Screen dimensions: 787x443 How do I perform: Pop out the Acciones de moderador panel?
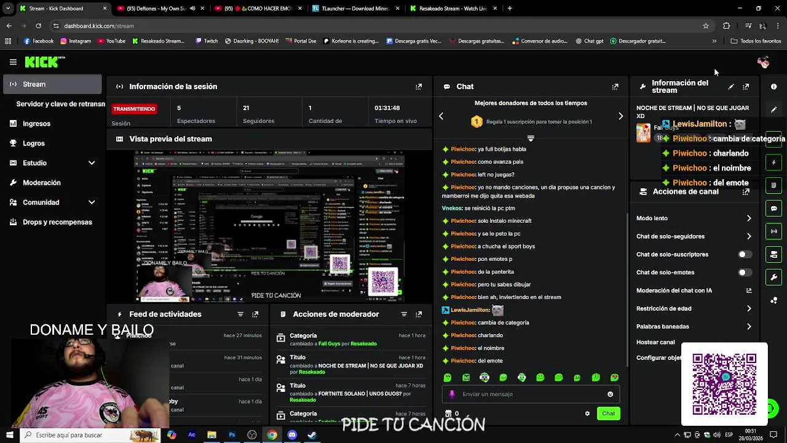tap(419, 314)
